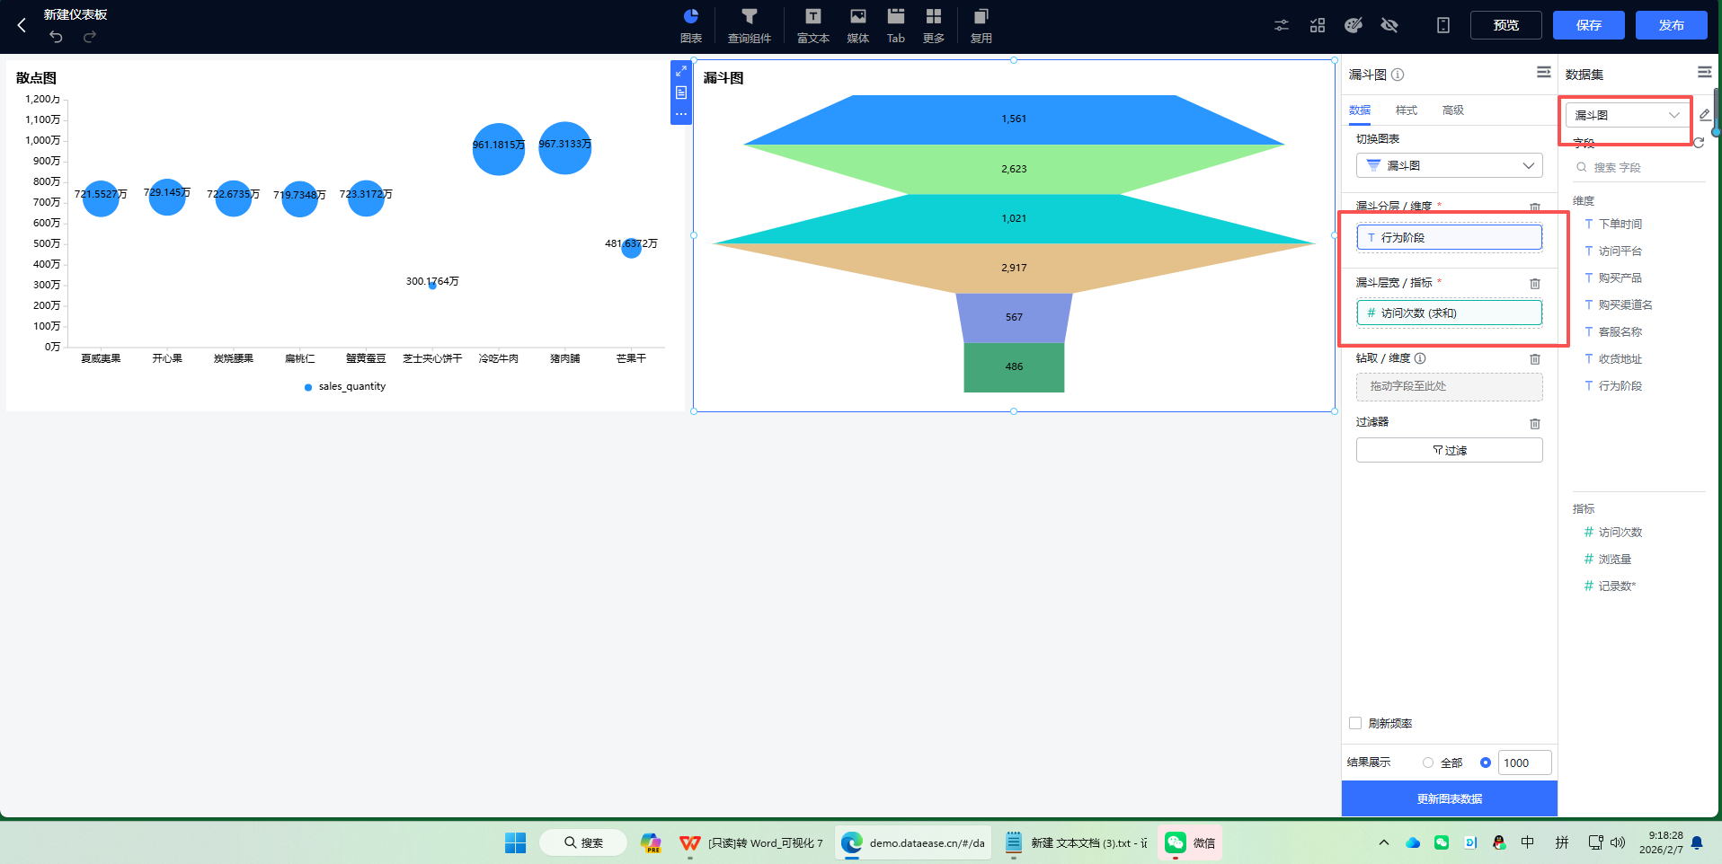Open scatter chart more-options ellipsis
1722x864 pixels.
(681, 114)
